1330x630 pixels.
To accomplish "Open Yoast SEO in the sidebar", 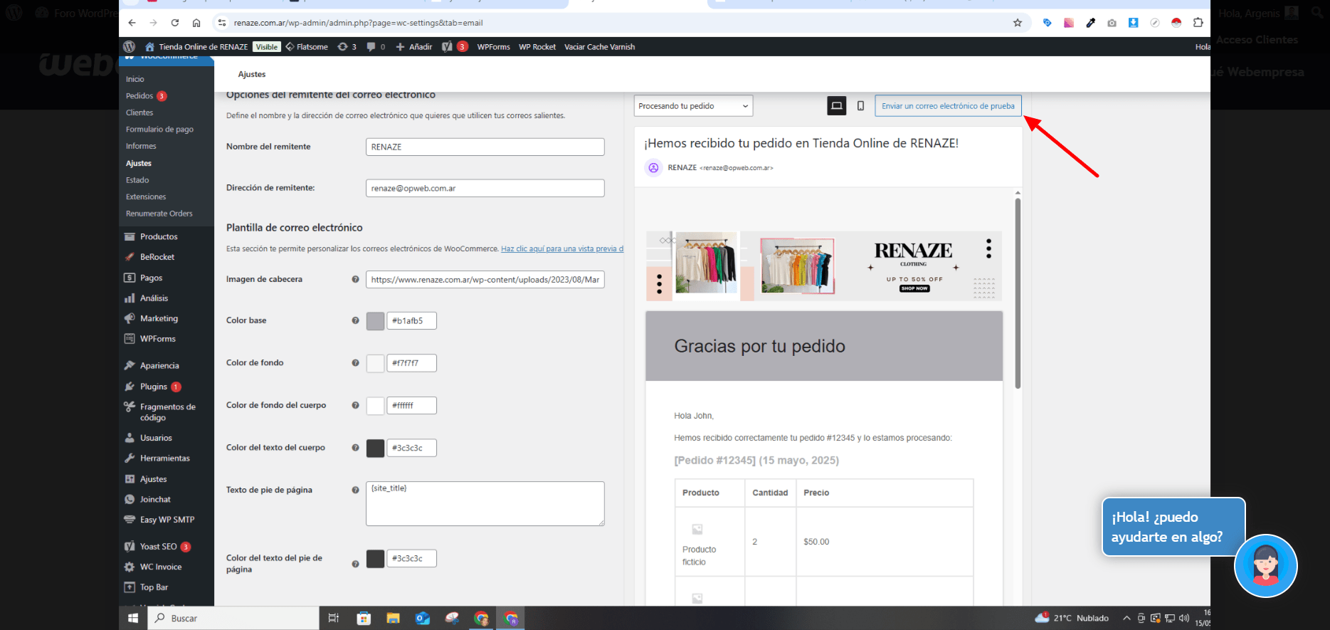I will (158, 547).
